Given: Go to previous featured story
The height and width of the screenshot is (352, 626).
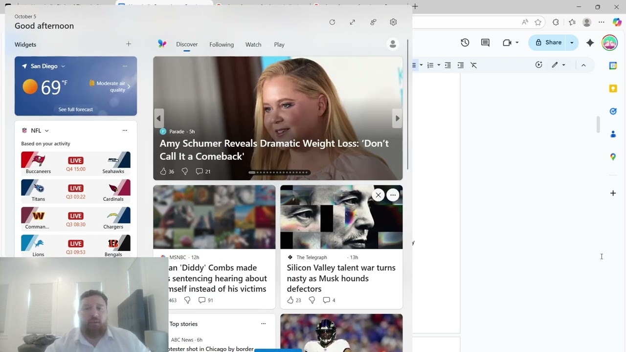Looking at the screenshot, I should 158,118.
